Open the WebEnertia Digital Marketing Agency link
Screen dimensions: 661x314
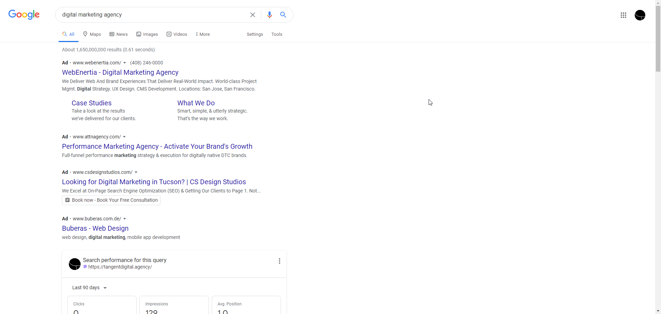[x=120, y=72]
